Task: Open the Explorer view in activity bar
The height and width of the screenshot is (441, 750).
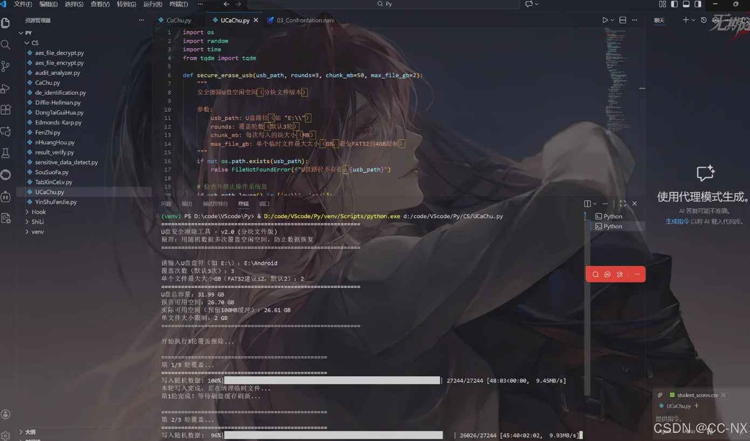Action: [x=5, y=23]
